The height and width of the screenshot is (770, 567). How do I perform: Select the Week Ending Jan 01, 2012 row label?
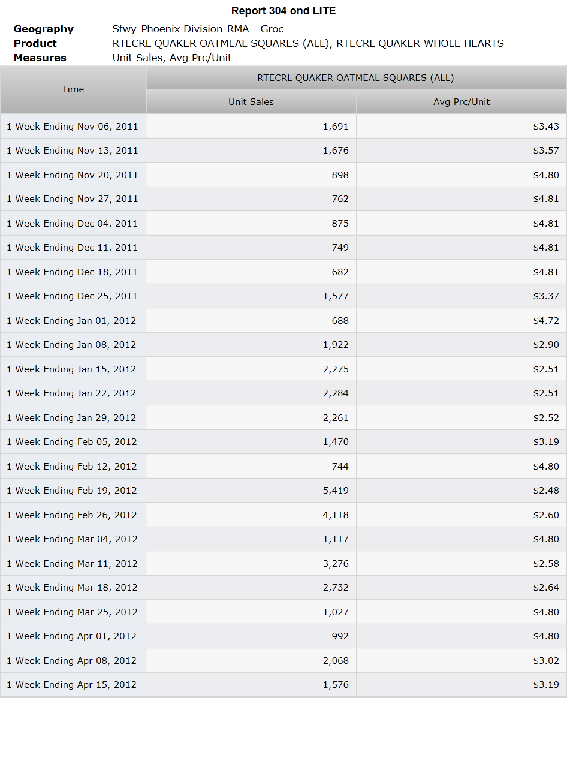[73, 321]
